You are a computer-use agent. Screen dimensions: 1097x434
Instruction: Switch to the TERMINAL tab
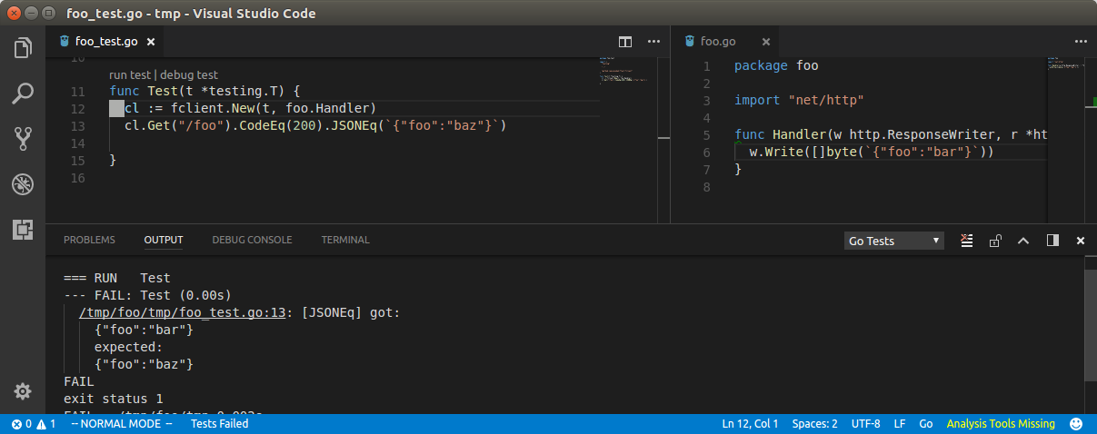pos(345,240)
